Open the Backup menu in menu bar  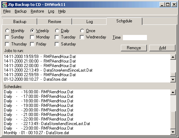21,11
